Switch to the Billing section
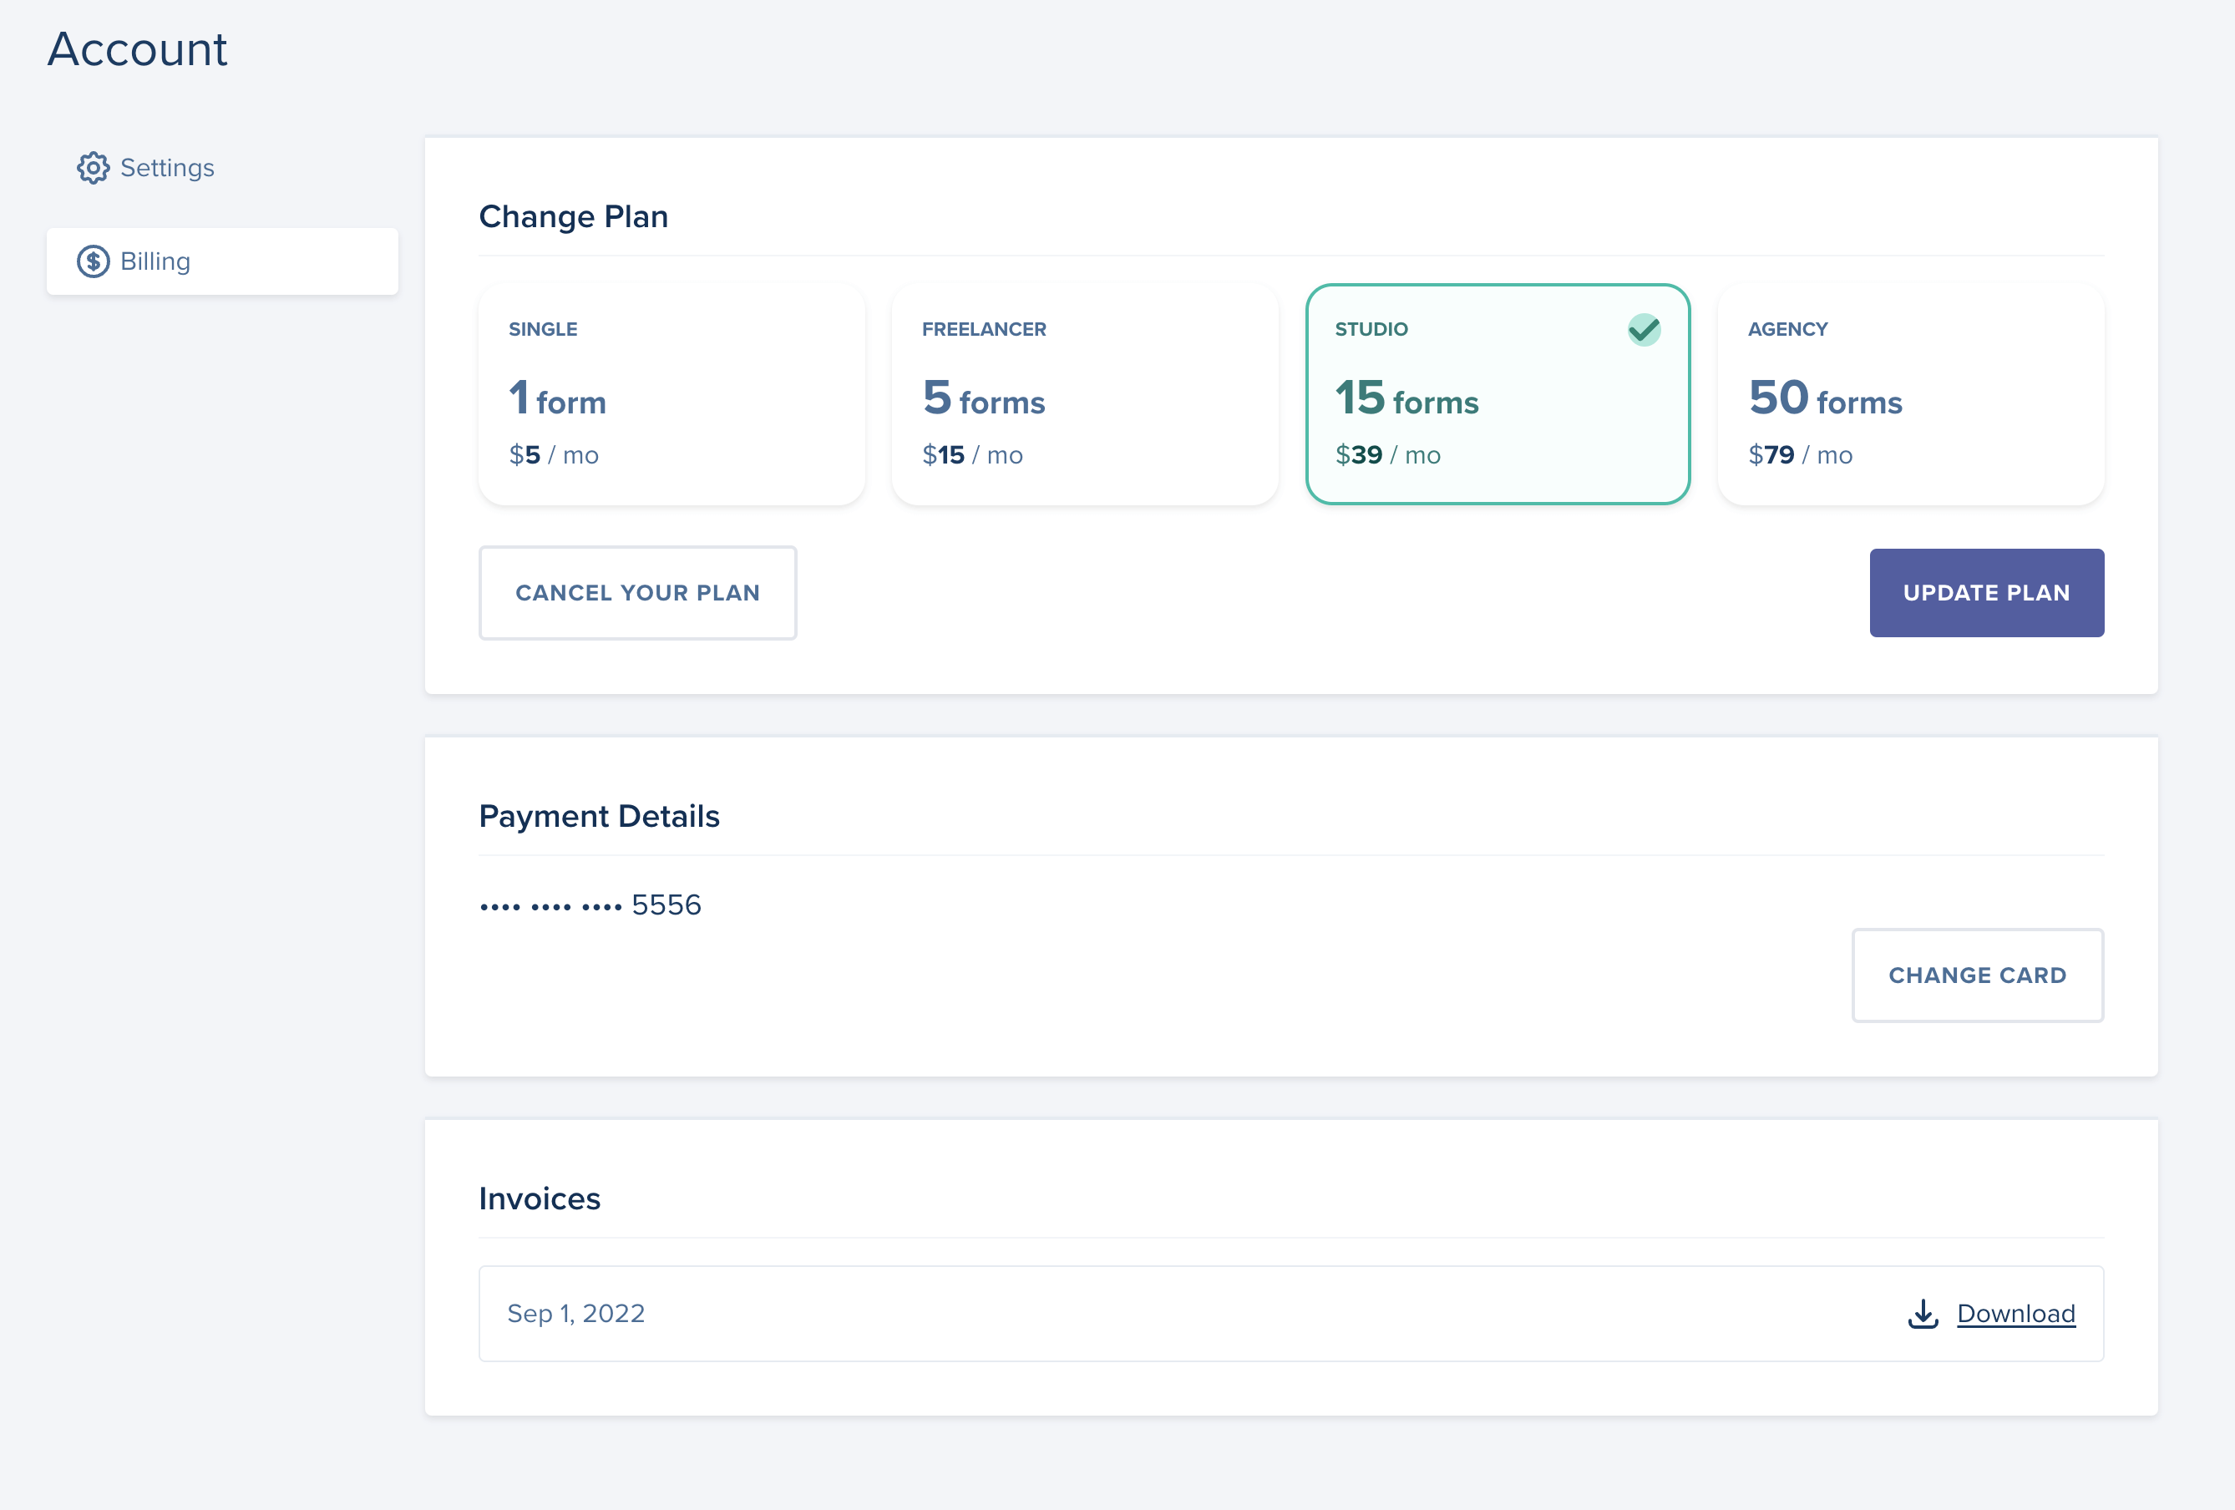This screenshot has height=1510, width=2235. click(x=154, y=261)
